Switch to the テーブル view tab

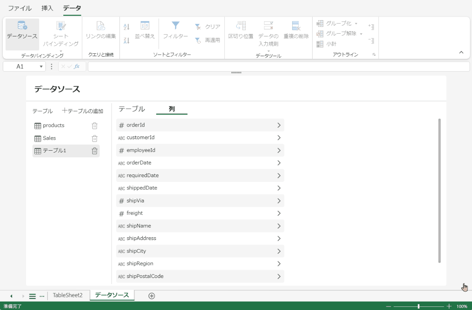click(132, 109)
